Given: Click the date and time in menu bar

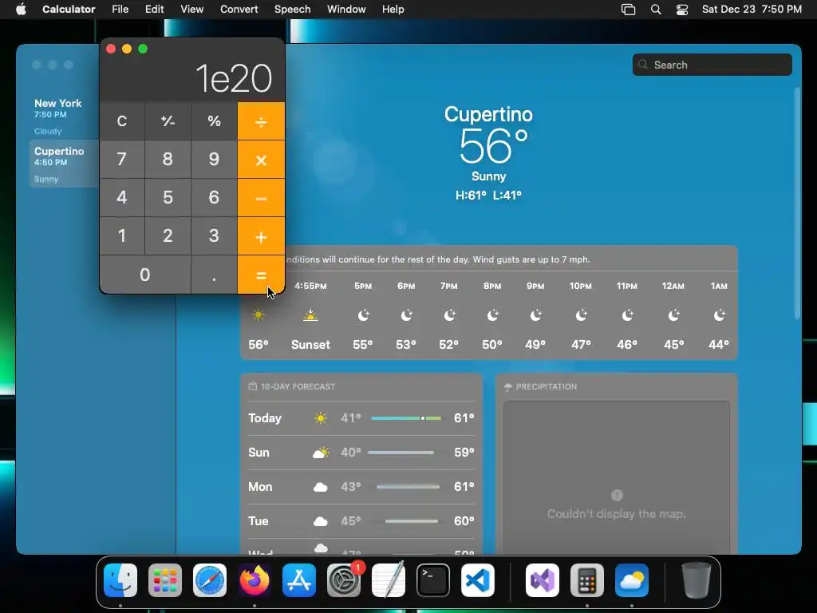Looking at the screenshot, I should tap(752, 10).
